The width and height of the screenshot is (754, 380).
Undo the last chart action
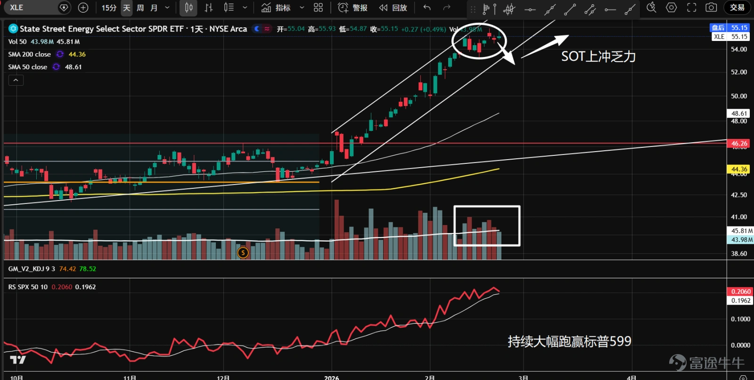click(427, 8)
